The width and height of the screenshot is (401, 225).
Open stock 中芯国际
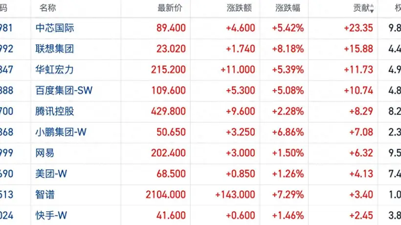point(55,28)
